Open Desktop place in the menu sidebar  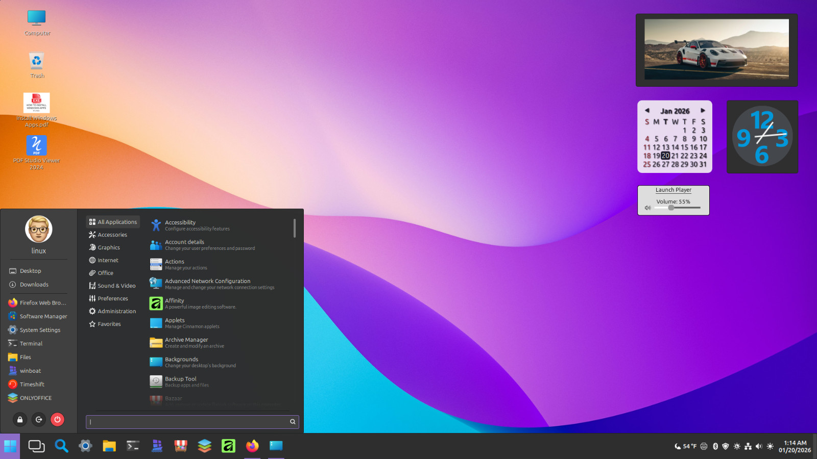[x=38, y=271]
